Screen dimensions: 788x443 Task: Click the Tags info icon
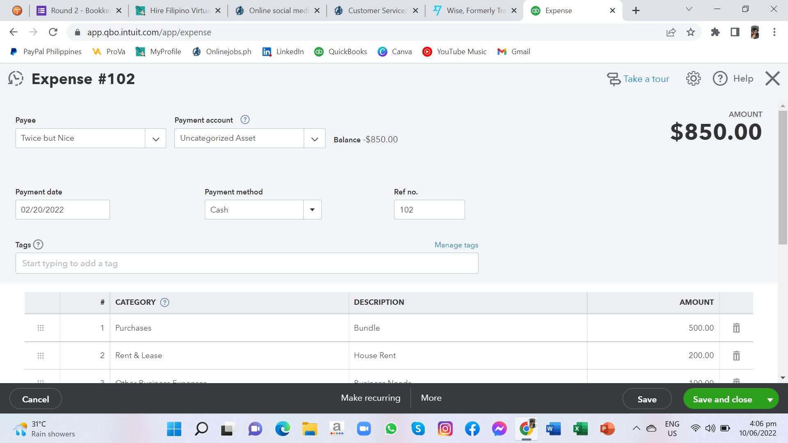tap(38, 244)
